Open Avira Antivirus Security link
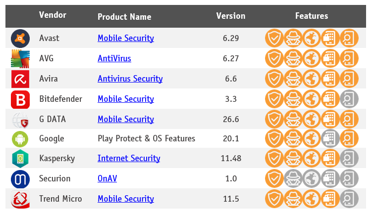 (130, 79)
